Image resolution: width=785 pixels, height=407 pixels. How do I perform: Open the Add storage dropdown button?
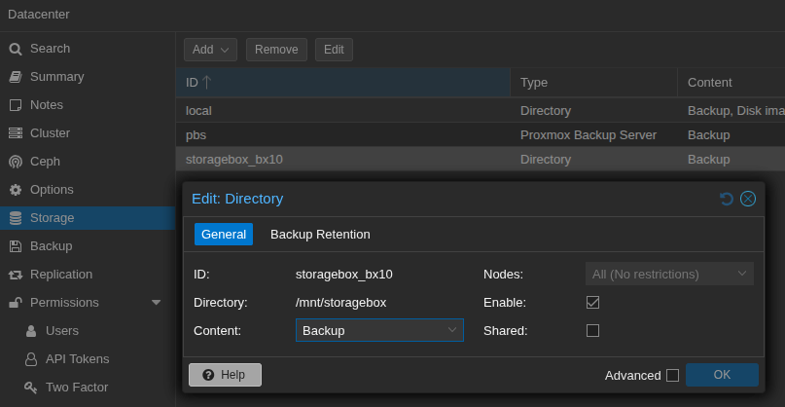(210, 50)
